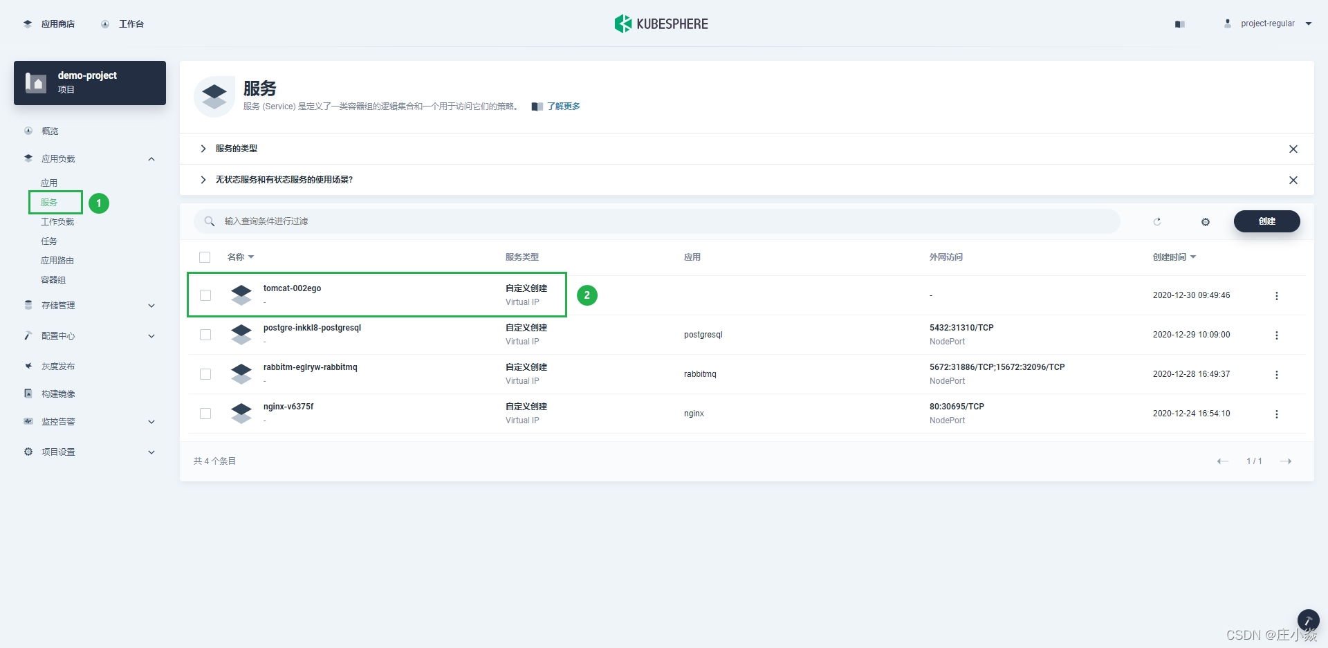The height and width of the screenshot is (648, 1328).
Task: Expand the 监控告警 section
Action: 151,422
